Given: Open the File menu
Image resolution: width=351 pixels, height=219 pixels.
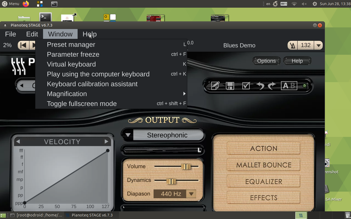Looking at the screenshot, I should (x=10, y=34).
